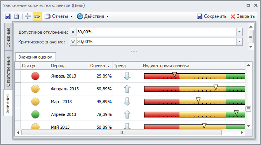Click the Статус column header
The image size is (261, 145).
tap(35, 66)
